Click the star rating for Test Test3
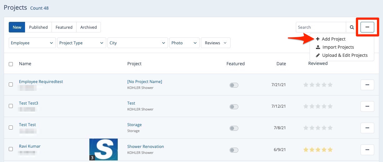This screenshot has height=162, width=383. (318, 106)
